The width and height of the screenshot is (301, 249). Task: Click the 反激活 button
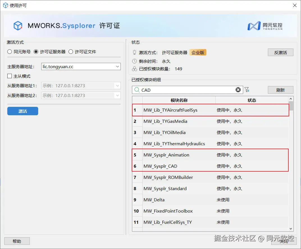click(280, 52)
